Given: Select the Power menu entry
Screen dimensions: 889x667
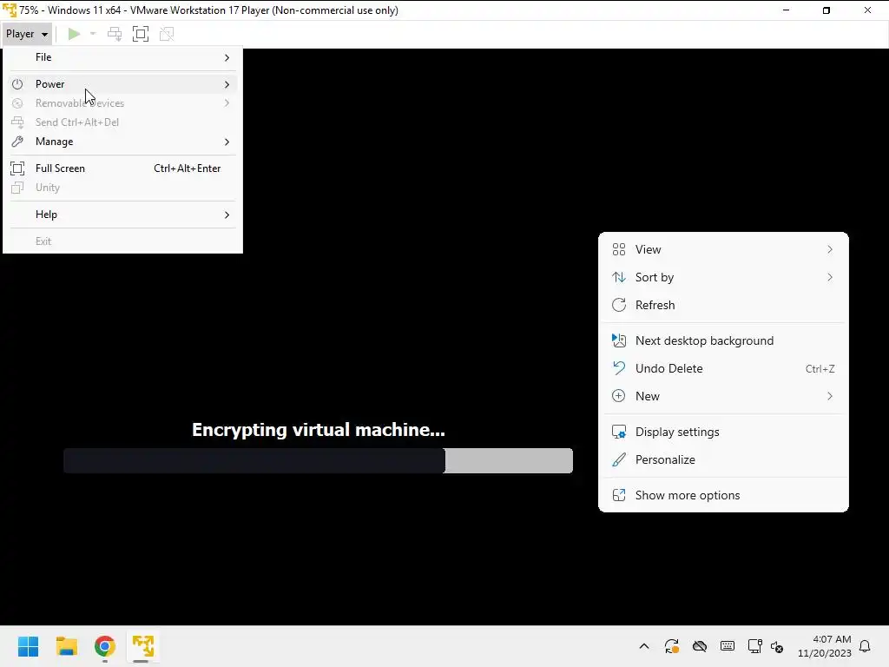Looking at the screenshot, I should pos(122,84).
